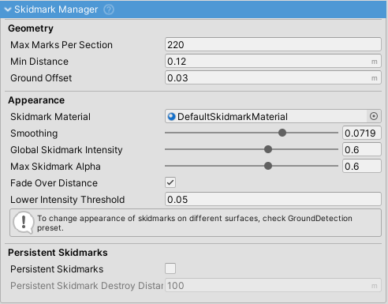Click the Persistent Skidmark Destroy Distance field
This screenshot has width=388, height=304.
pyautogui.click(x=273, y=285)
